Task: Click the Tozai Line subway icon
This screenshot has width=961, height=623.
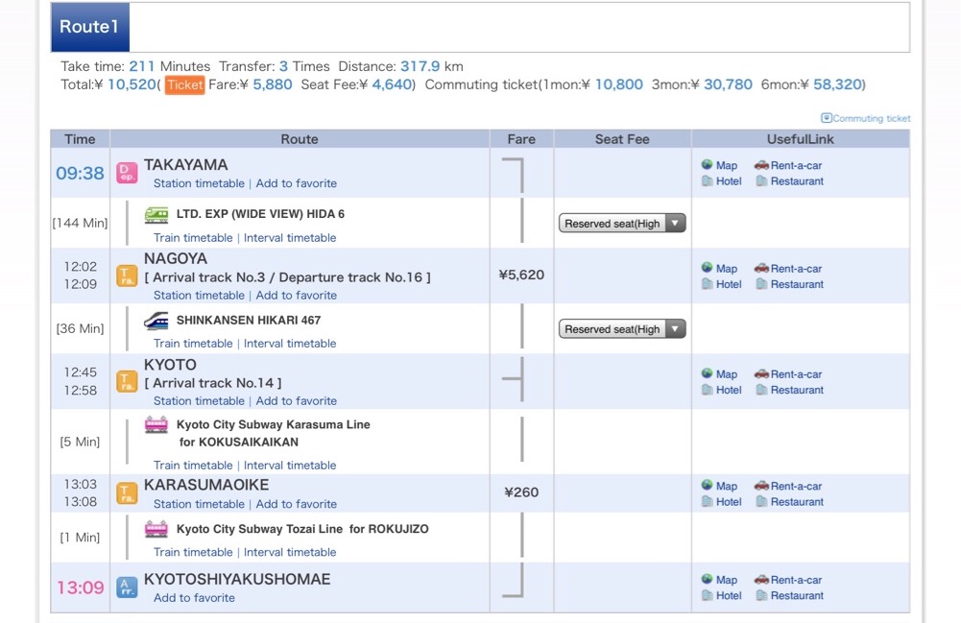Action: [x=156, y=529]
